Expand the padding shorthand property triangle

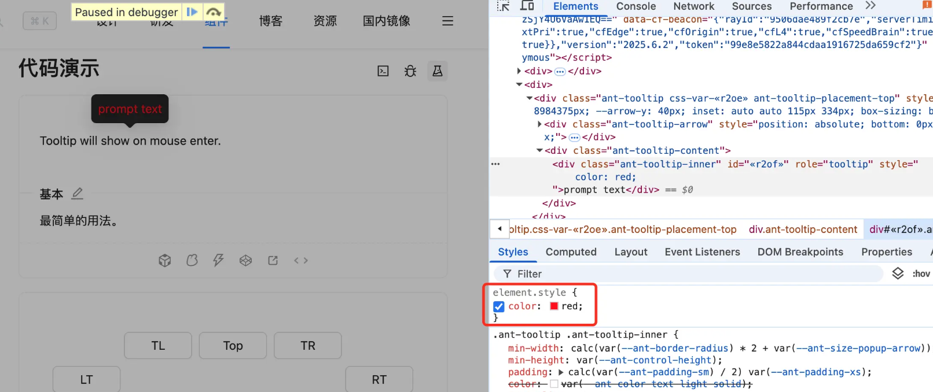tap(561, 372)
